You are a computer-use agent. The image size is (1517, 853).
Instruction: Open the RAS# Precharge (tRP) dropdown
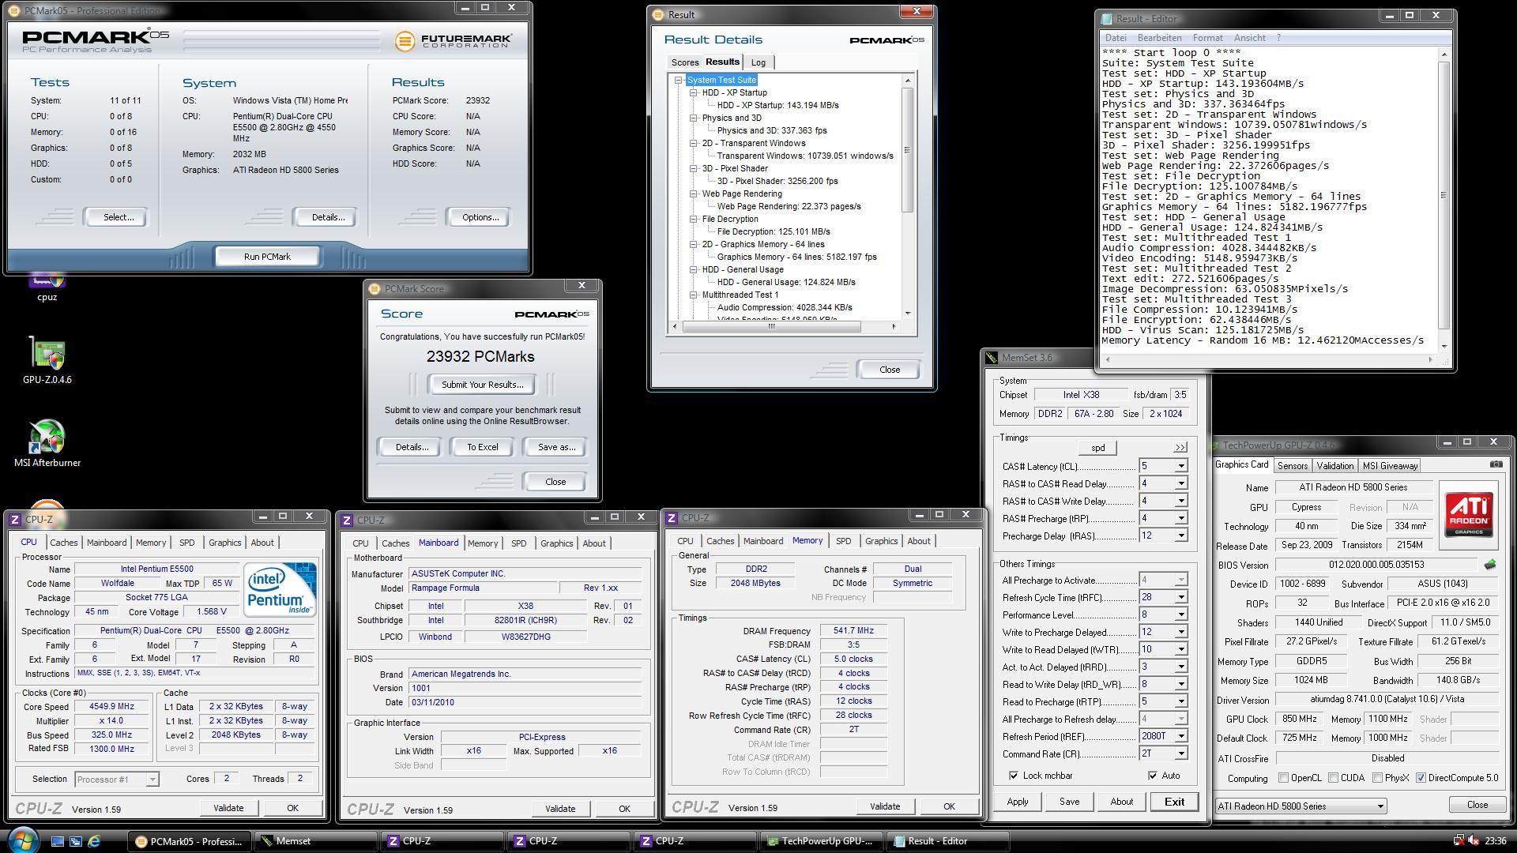coord(1181,518)
